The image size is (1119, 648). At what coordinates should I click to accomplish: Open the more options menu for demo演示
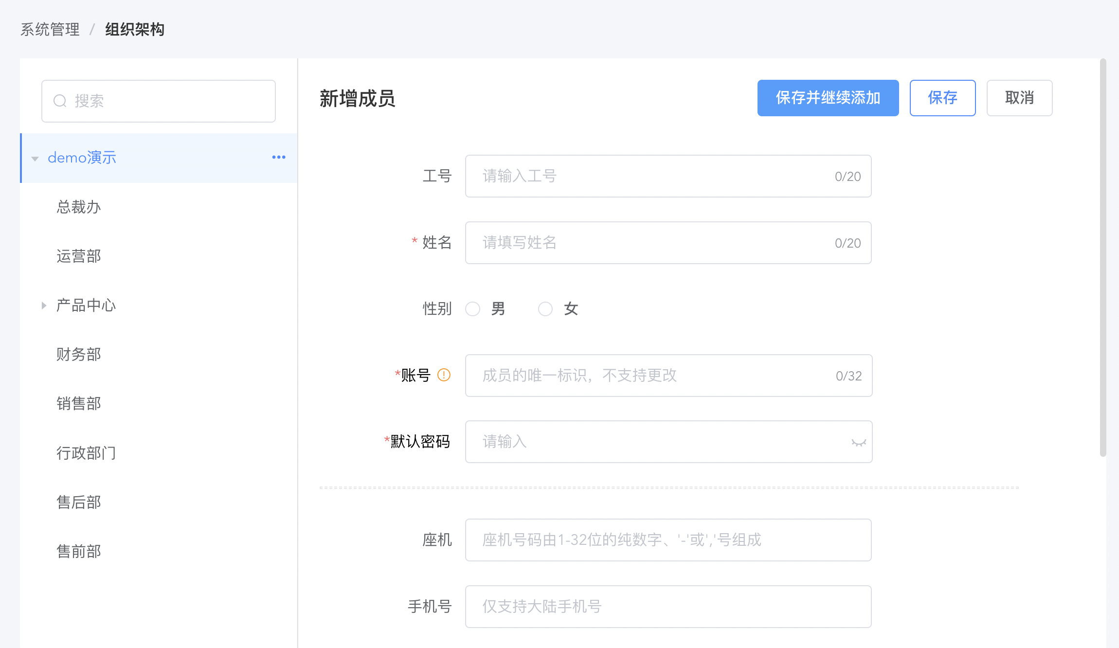click(279, 157)
